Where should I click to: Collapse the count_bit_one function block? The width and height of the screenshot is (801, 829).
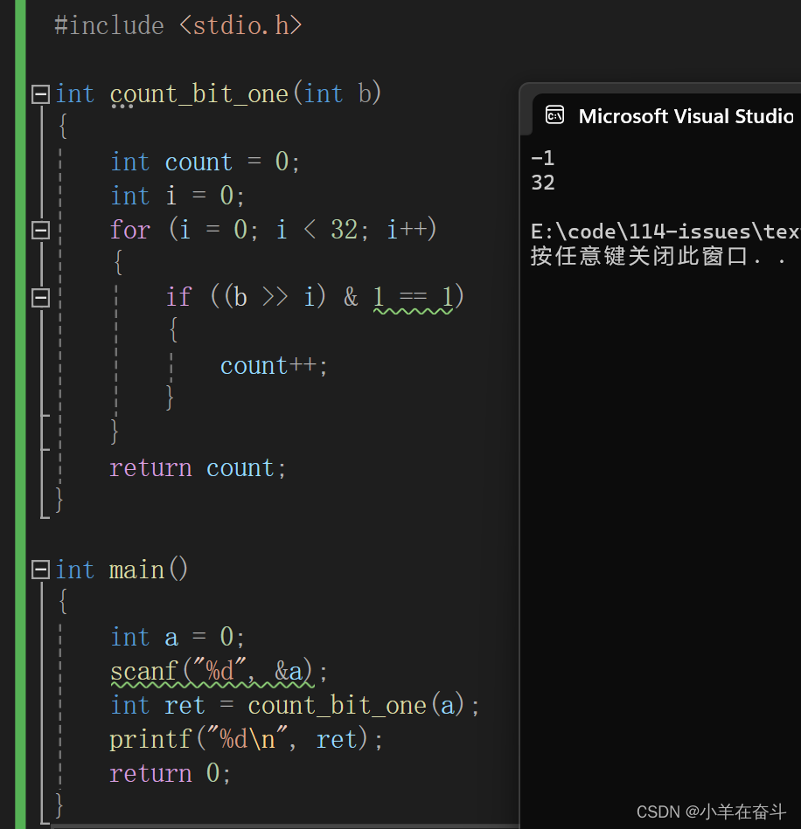point(40,94)
